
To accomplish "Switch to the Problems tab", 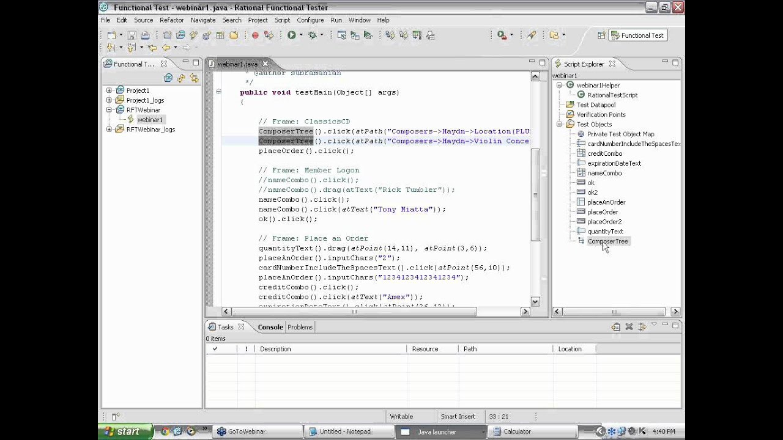I will (300, 327).
